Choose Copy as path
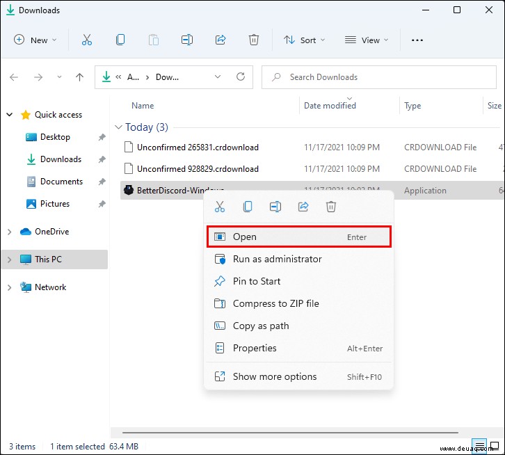 click(299, 326)
